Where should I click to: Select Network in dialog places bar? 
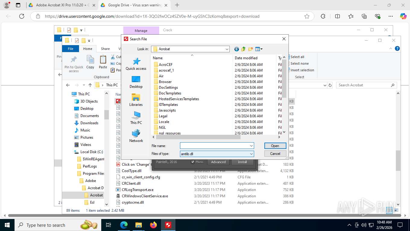pyautogui.click(x=136, y=136)
